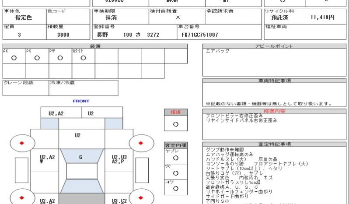Click the × mark under 検付自賠責
This screenshot has height=204, width=349.
tap(178, 18)
